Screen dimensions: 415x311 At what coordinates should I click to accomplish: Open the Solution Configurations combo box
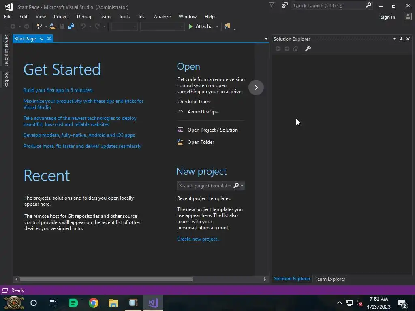pos(124,26)
